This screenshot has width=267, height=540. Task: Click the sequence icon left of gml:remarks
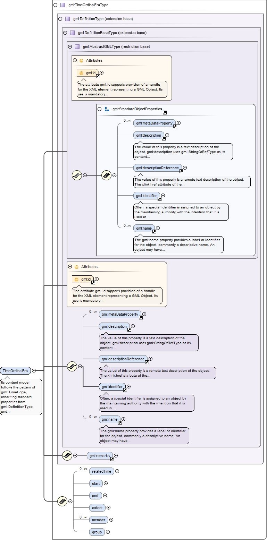(67, 455)
